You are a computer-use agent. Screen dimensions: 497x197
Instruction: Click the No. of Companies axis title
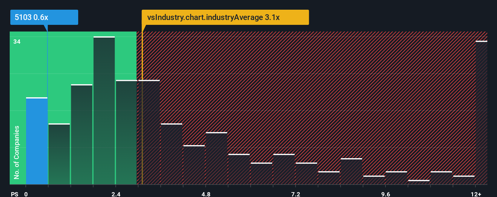tap(16, 152)
